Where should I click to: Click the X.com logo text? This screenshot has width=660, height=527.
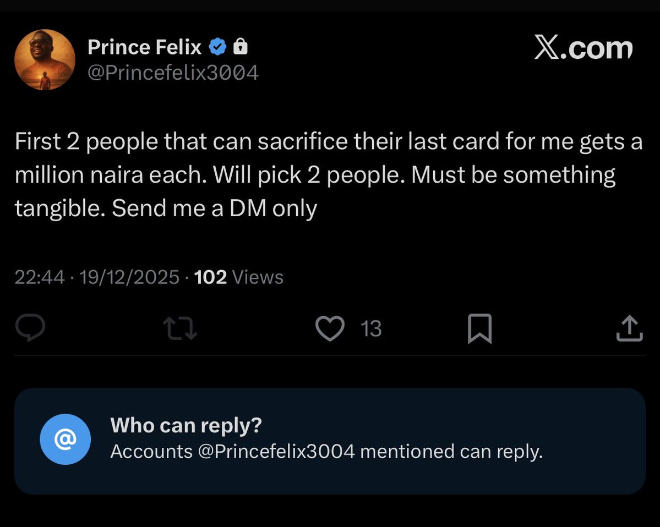coord(583,48)
